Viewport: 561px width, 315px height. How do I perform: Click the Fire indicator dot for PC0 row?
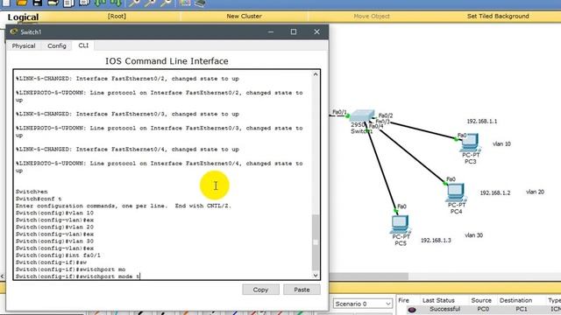click(x=411, y=310)
